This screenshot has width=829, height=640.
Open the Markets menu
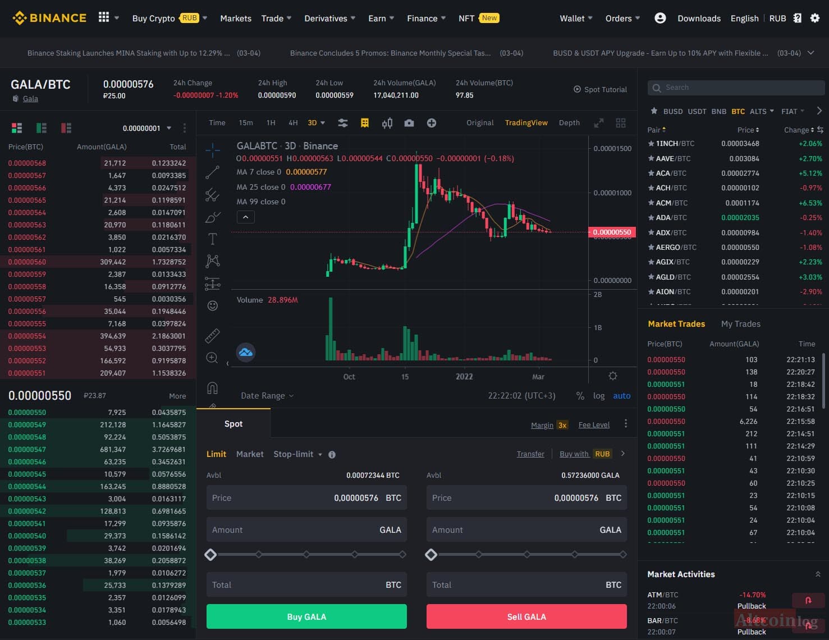[x=236, y=19]
